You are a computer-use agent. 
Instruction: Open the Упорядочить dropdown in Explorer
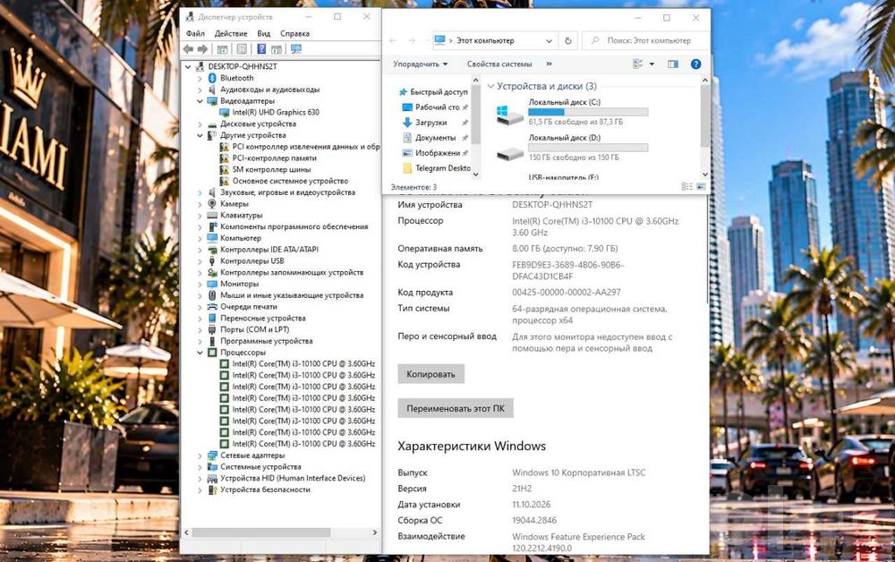(x=420, y=64)
